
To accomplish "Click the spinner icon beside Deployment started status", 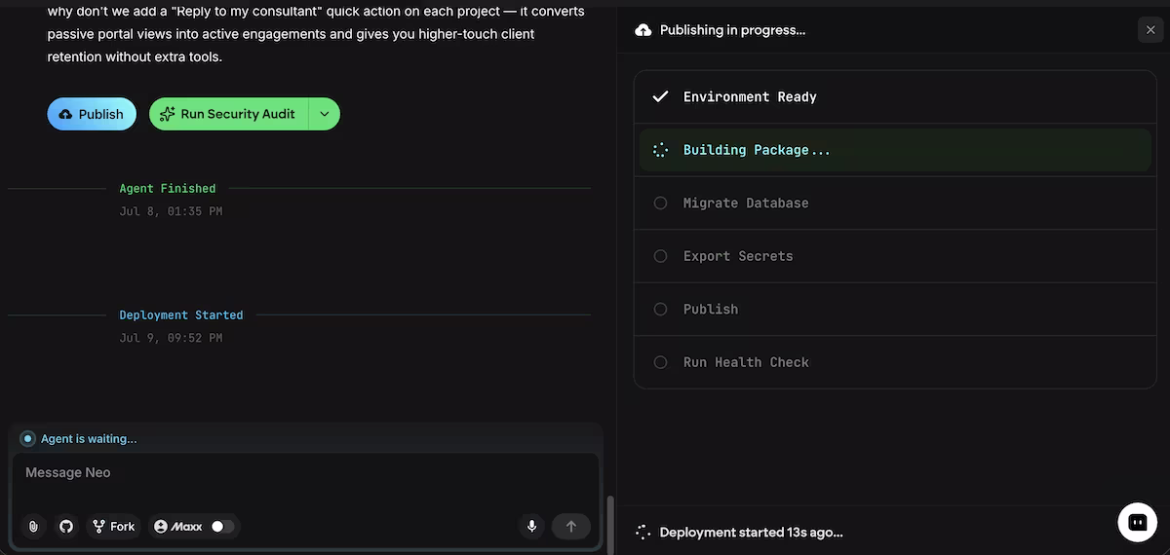I will pyautogui.click(x=643, y=533).
